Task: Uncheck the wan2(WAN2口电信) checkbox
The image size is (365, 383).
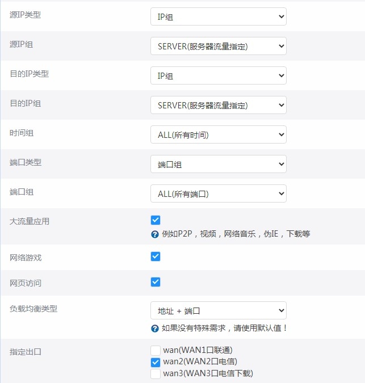Action: (156, 361)
